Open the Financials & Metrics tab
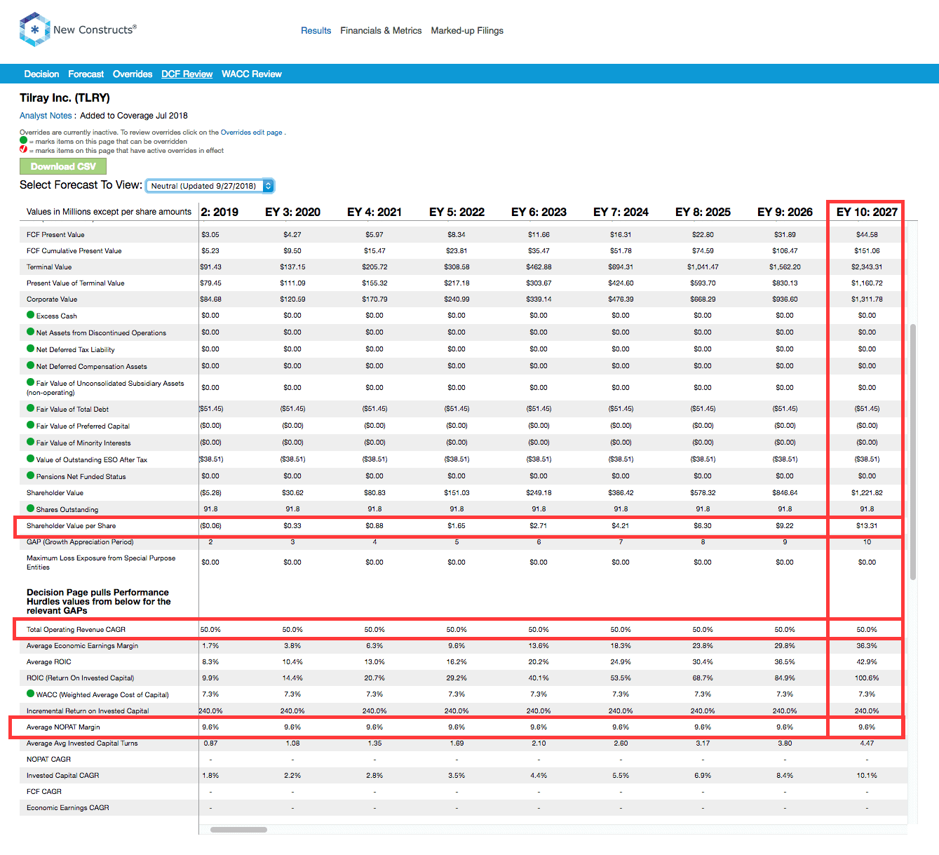939x855 pixels. point(381,31)
